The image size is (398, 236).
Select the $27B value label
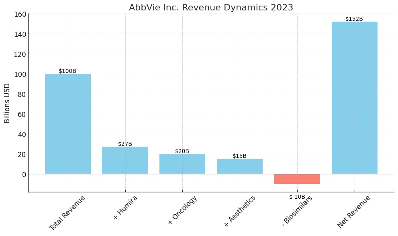click(x=125, y=144)
